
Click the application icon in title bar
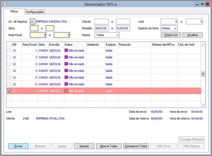(4, 4)
